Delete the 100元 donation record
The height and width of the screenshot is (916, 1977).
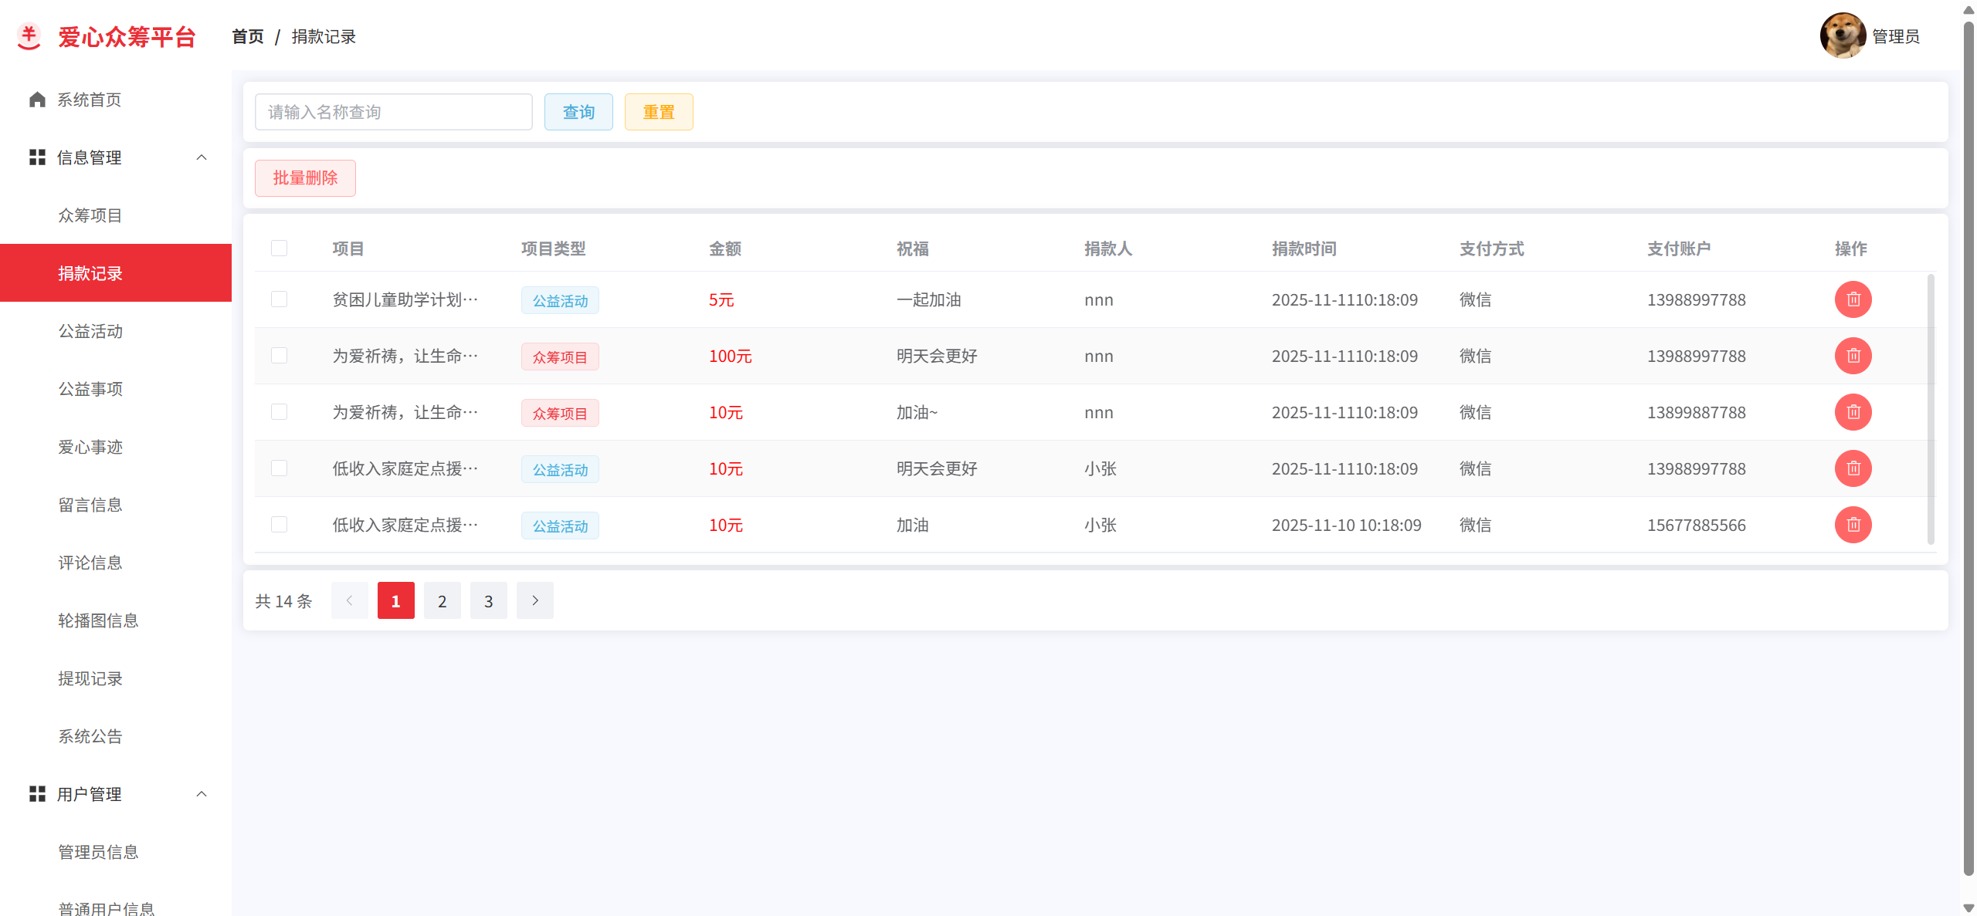point(1853,356)
